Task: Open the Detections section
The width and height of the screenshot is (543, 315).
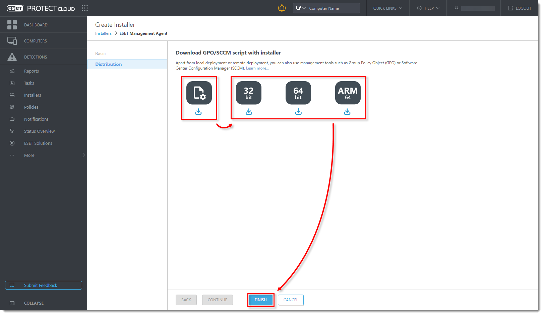Action: [36, 57]
